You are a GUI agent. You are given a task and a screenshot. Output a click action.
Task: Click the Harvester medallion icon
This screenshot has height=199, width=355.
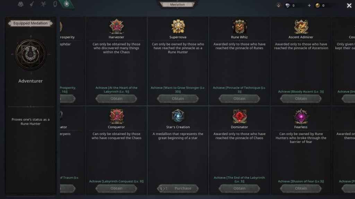[116, 26]
